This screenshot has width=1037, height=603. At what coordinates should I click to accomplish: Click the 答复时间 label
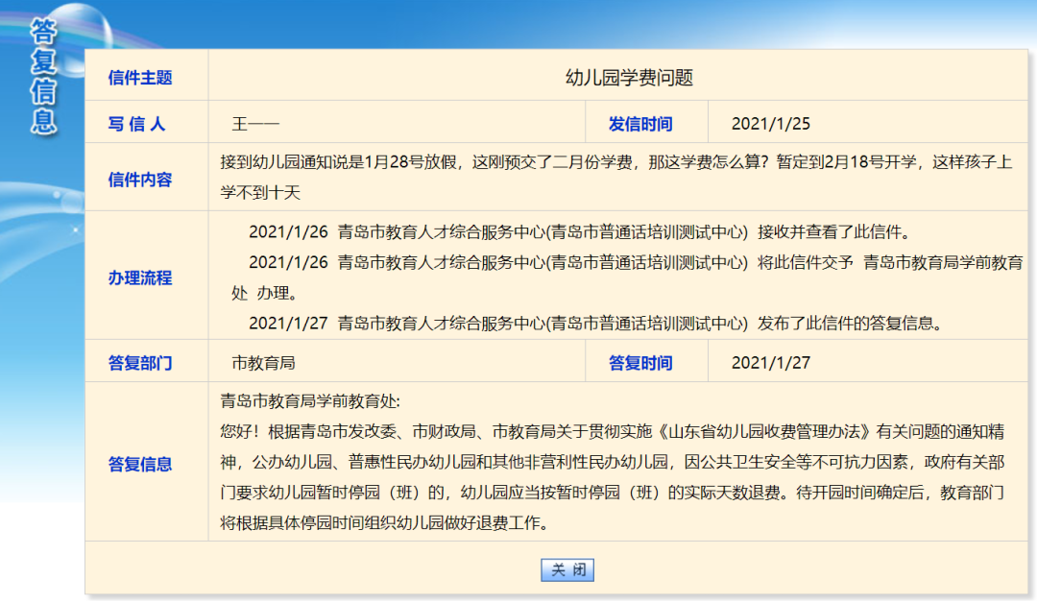(x=640, y=363)
